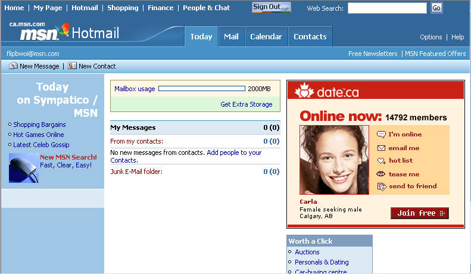This screenshot has width=471, height=274.
Task: Click the Sign Out button
Action: (272, 7)
